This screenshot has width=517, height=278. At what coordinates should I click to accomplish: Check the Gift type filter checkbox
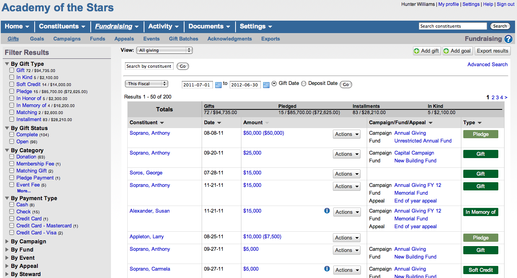coord(12,70)
